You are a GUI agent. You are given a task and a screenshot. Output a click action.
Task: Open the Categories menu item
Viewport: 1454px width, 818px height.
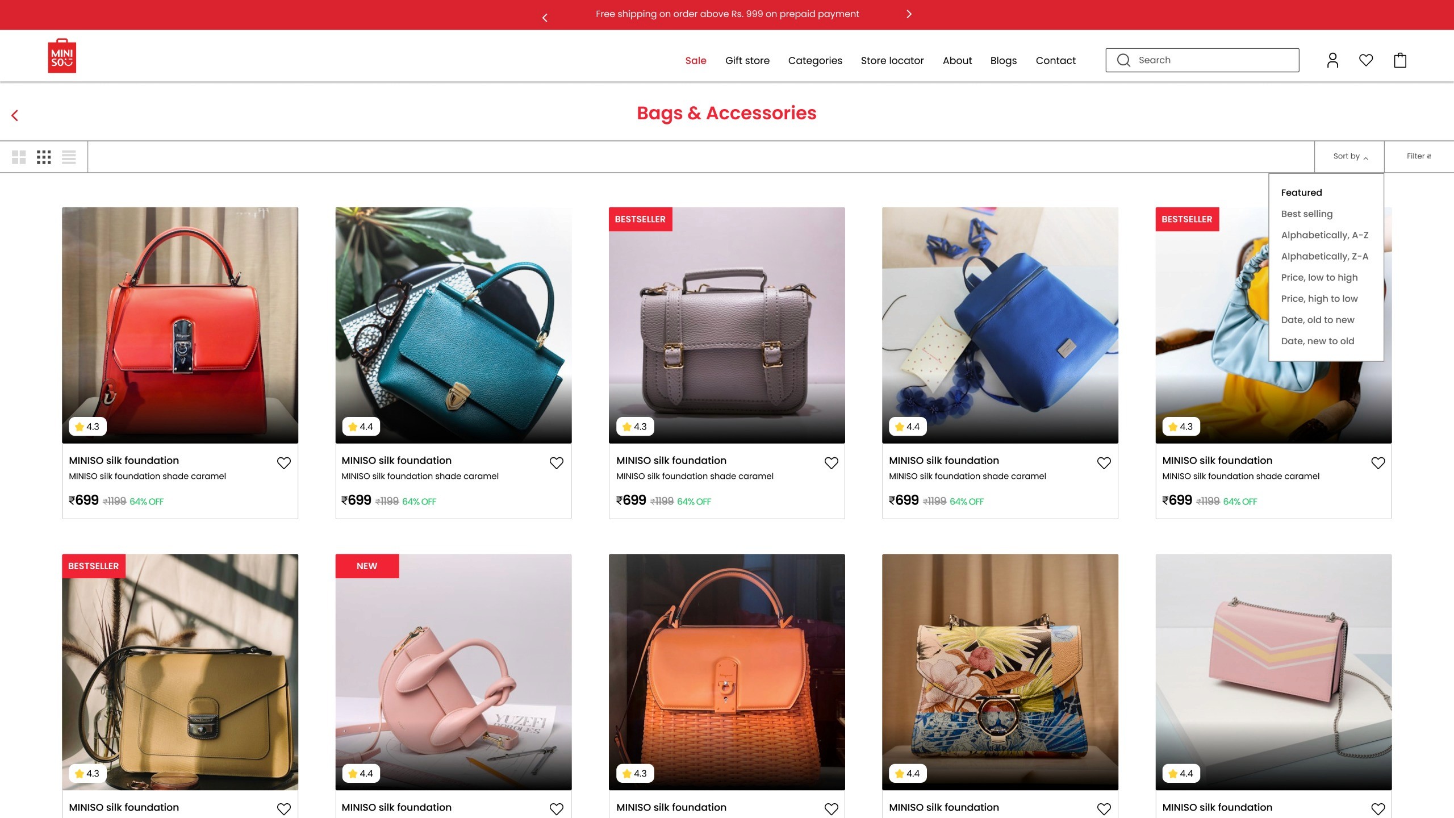pos(815,61)
